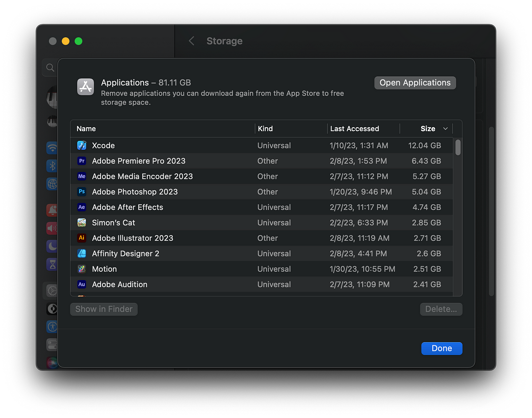Screen dimensions: 532x418
Task: Click the Adobe Photoshop 2023 icon
Action: click(x=82, y=192)
